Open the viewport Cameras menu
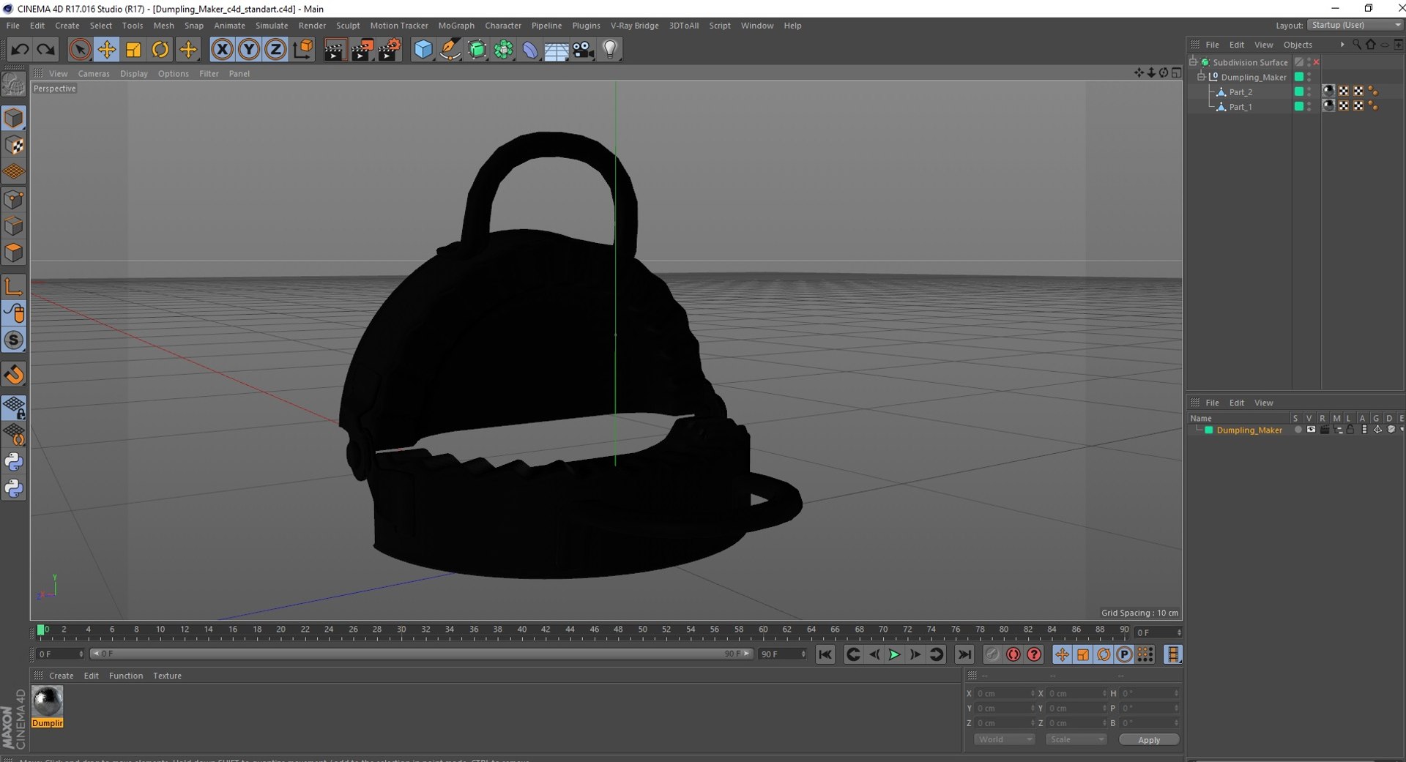The height and width of the screenshot is (762, 1406). tap(94, 74)
